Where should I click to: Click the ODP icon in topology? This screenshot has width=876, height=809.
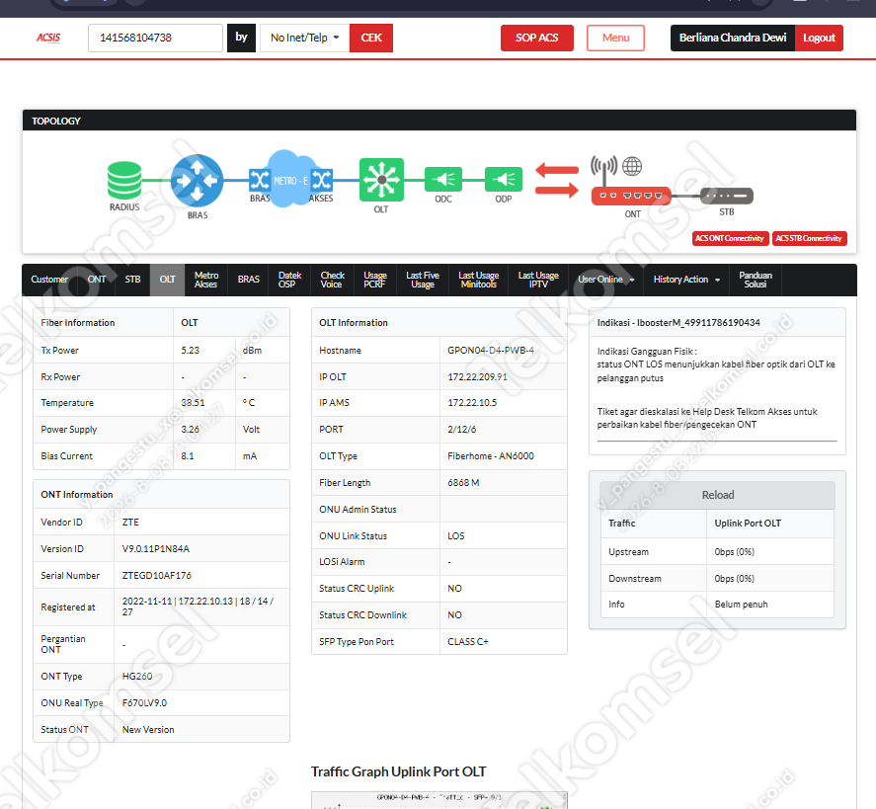point(504,180)
